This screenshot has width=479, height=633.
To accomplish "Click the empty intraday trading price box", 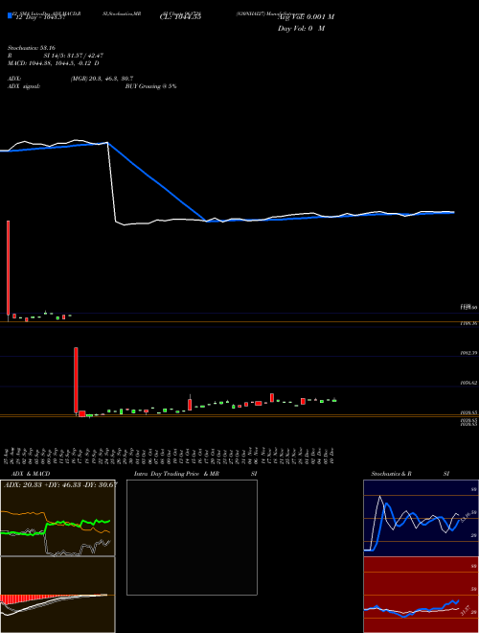I will tap(192, 537).
